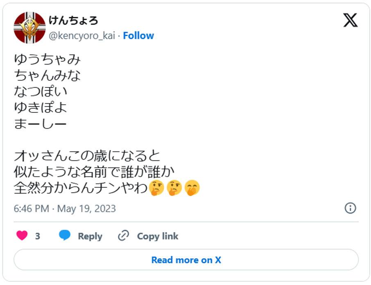
Task: Click the Read more on X button
Action: [x=186, y=260]
